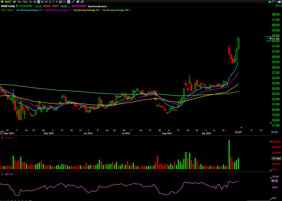Select the W weekly timeframe

42,2
